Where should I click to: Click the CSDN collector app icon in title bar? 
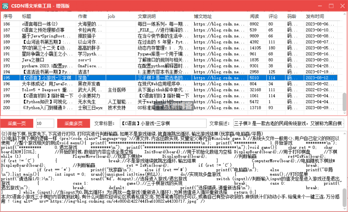coord(5,6)
